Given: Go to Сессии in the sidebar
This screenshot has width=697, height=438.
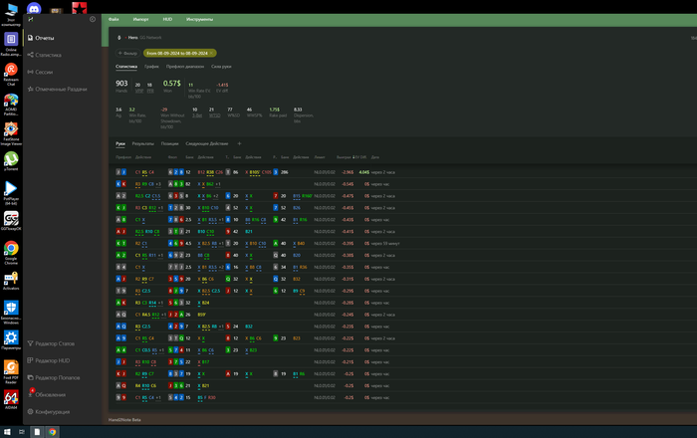Looking at the screenshot, I should tap(44, 72).
